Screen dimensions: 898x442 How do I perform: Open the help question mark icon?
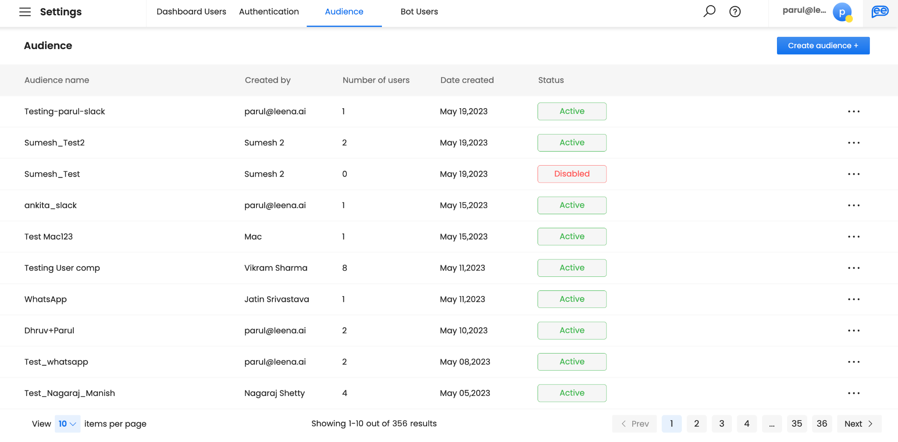click(735, 12)
